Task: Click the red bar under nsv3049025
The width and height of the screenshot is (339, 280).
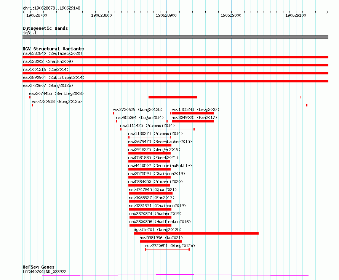Action: [193, 121]
